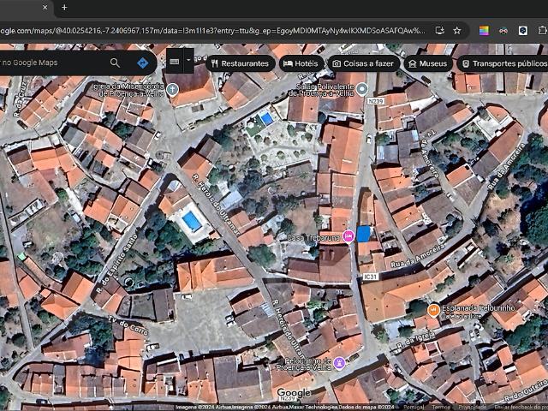Click the N239 road badge near Salão
548x411 pixels.
pyautogui.click(x=376, y=101)
